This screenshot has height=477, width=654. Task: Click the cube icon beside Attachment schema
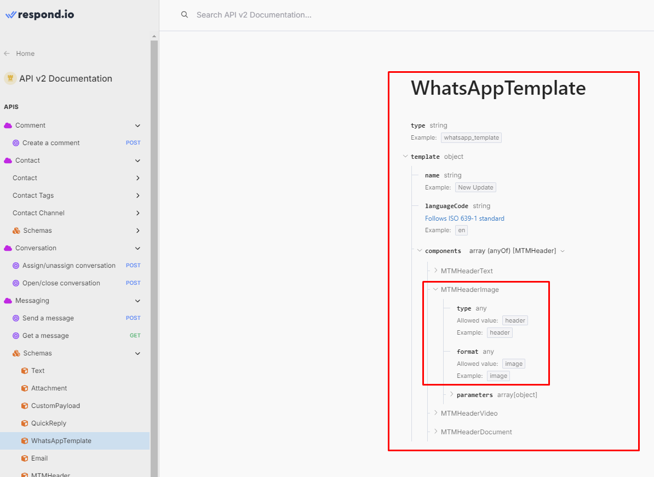25,388
